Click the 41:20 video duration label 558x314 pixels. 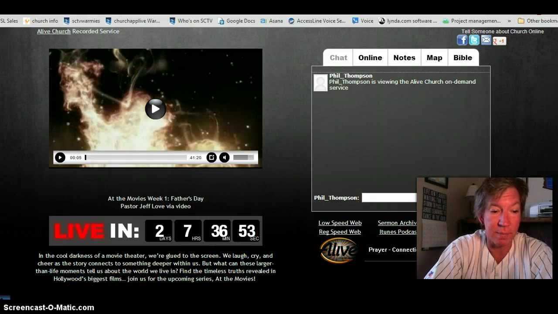pyautogui.click(x=196, y=157)
